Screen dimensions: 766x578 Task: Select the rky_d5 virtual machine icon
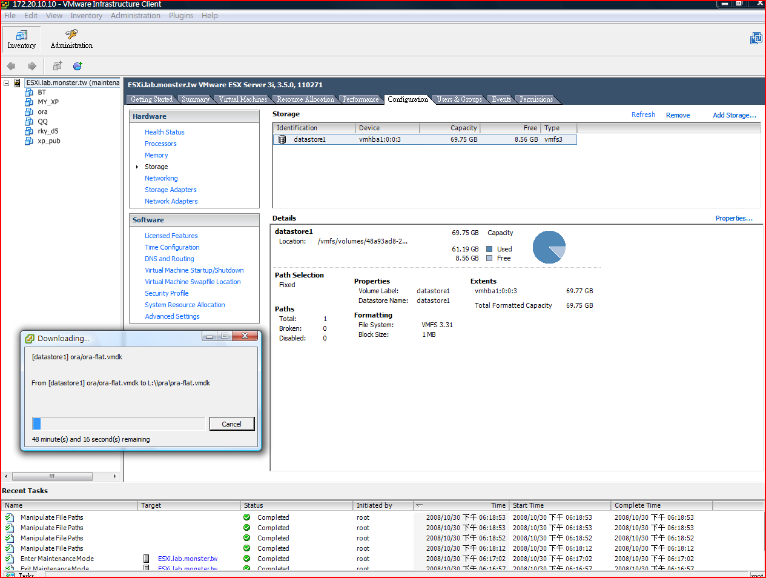coord(28,131)
